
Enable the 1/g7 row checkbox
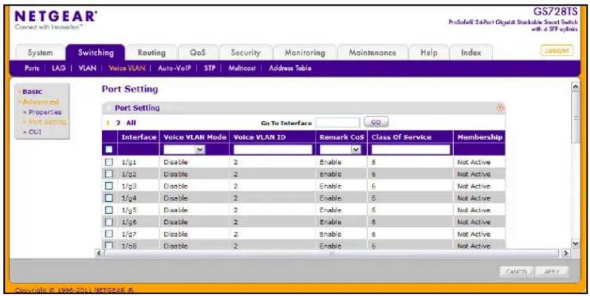tap(109, 234)
